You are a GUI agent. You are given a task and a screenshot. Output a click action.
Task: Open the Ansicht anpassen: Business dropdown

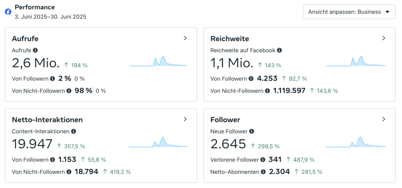click(349, 12)
